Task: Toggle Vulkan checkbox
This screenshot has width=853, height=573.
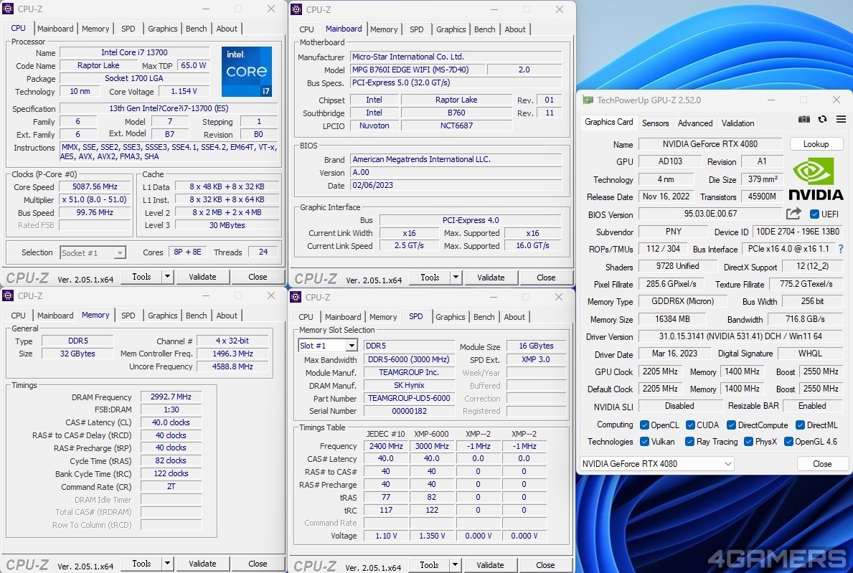Action: [x=645, y=442]
